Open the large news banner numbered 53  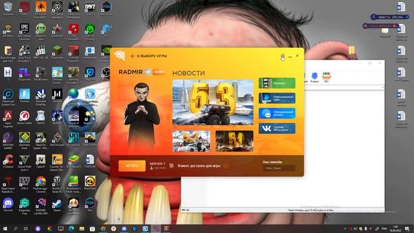pos(213,102)
